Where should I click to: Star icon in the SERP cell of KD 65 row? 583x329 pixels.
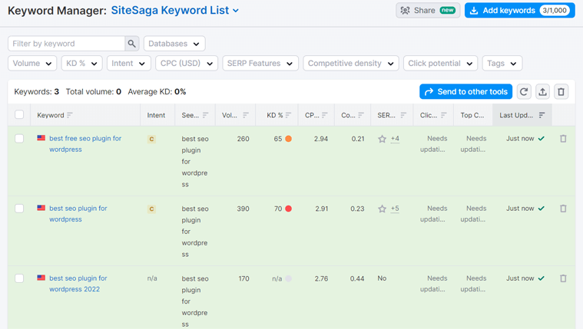pos(382,139)
